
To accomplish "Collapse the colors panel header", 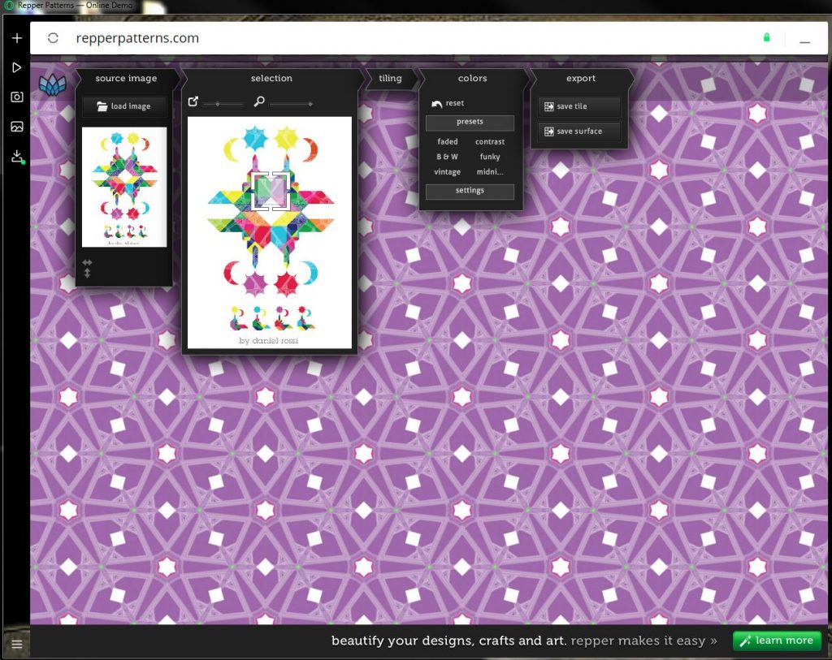I will coord(472,79).
